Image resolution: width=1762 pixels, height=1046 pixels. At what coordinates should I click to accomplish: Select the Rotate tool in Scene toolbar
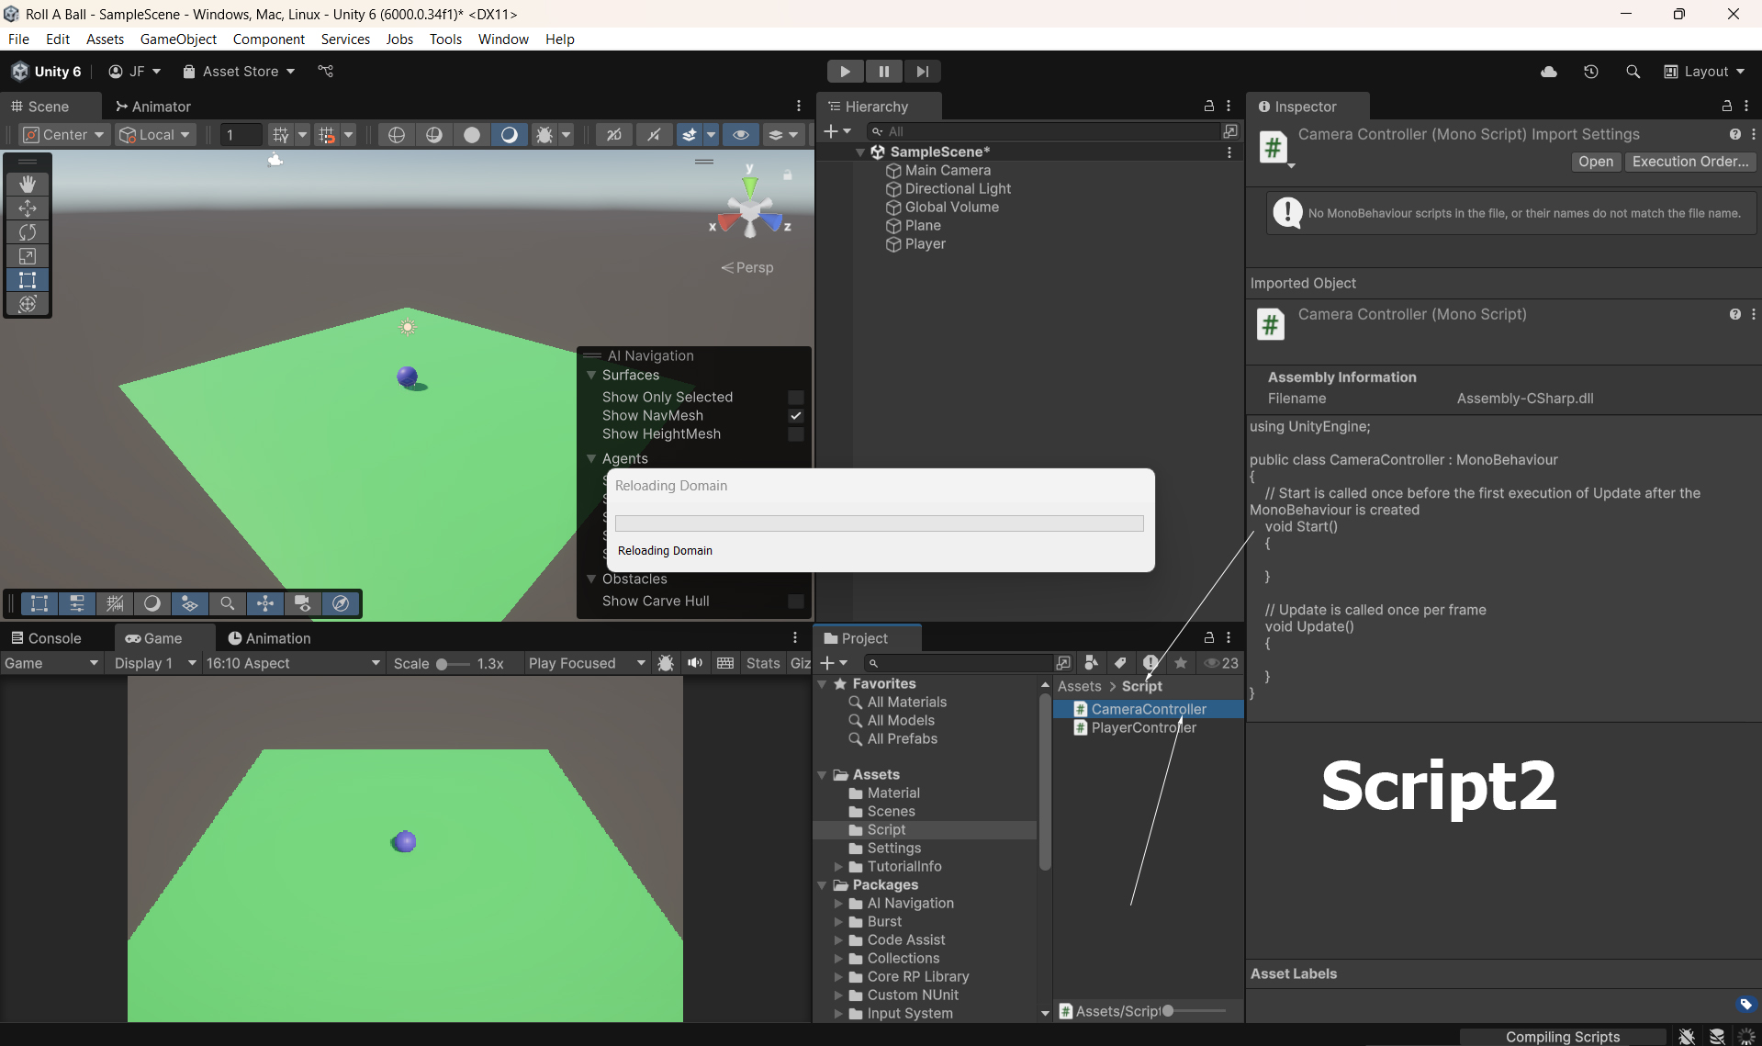pyautogui.click(x=28, y=232)
